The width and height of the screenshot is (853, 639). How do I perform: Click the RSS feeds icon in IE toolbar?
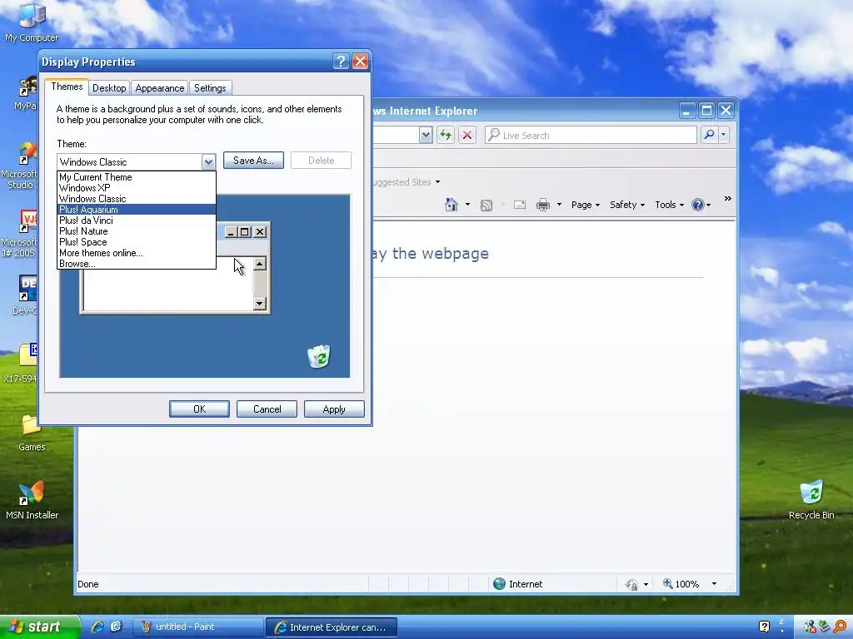(486, 205)
